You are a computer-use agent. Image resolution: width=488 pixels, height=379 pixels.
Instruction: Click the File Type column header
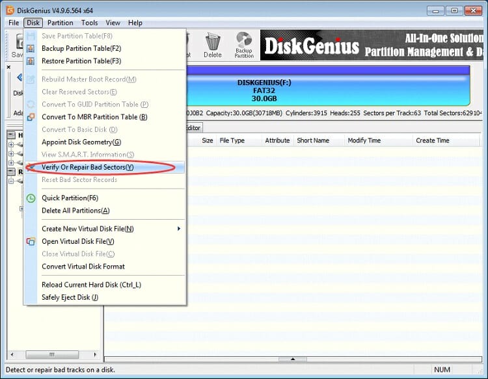[232, 140]
